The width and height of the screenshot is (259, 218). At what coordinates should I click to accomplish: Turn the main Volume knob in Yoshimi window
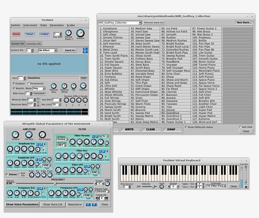click(80, 33)
